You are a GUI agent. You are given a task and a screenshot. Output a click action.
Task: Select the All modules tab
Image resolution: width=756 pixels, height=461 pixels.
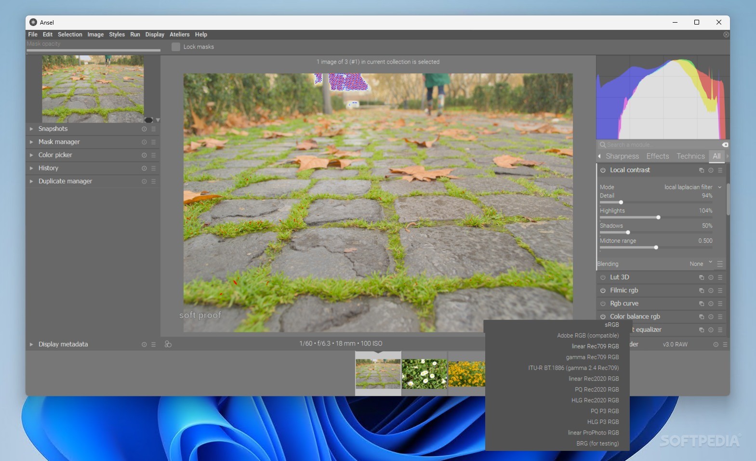point(716,156)
